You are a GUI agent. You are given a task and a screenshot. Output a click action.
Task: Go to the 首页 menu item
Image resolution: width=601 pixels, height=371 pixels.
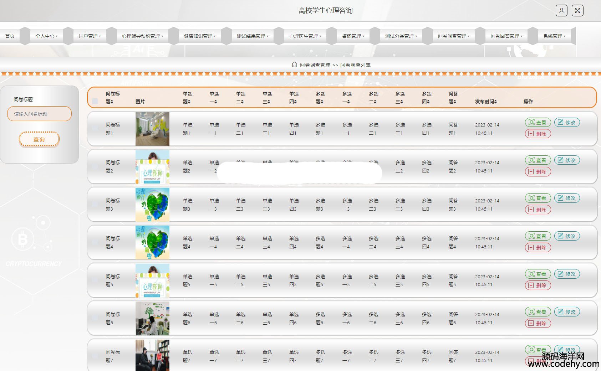[10, 36]
